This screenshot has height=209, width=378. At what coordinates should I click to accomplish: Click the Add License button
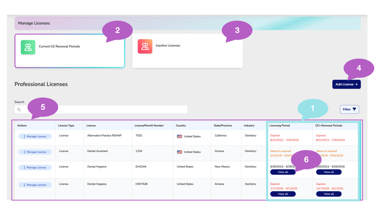click(x=347, y=84)
